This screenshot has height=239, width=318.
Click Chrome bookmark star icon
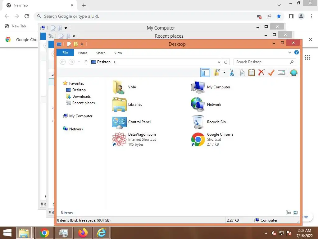(x=279, y=16)
